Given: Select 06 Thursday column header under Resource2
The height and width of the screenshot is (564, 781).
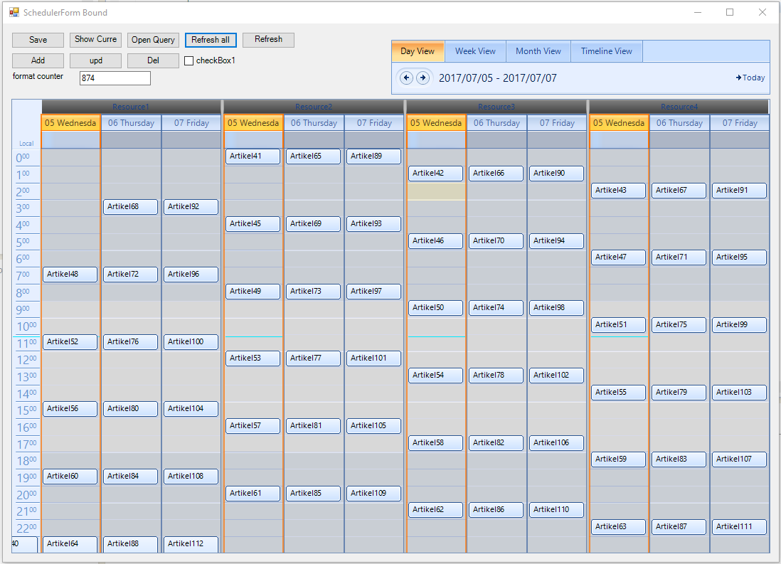Looking at the screenshot, I should coord(314,123).
